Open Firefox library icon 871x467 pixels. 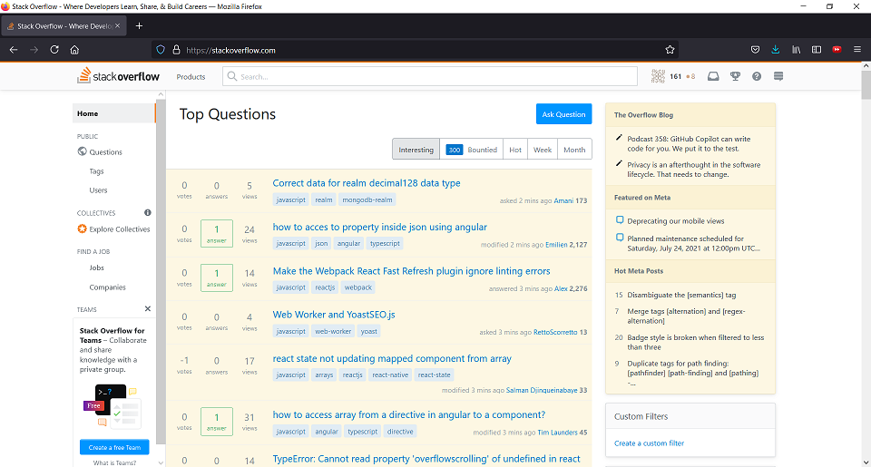[x=796, y=50]
